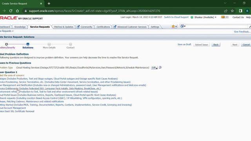Click the Back button
The image size is (251, 141).
coord(216,45)
